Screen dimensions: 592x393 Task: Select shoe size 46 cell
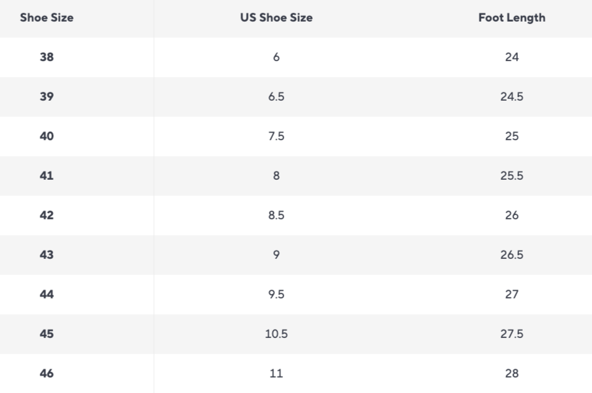click(46, 374)
